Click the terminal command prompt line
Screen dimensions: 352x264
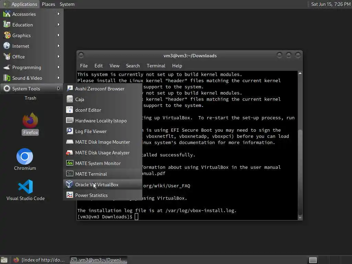coord(108,217)
